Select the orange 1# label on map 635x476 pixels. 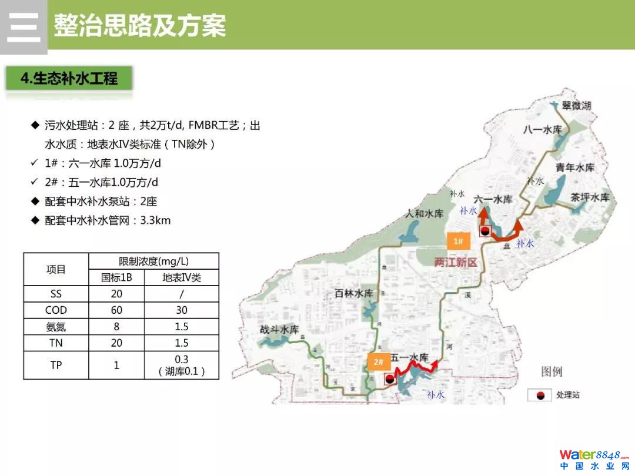click(459, 241)
